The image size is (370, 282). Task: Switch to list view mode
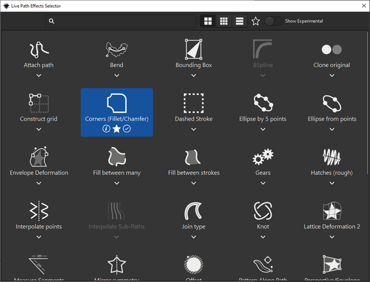pos(240,21)
